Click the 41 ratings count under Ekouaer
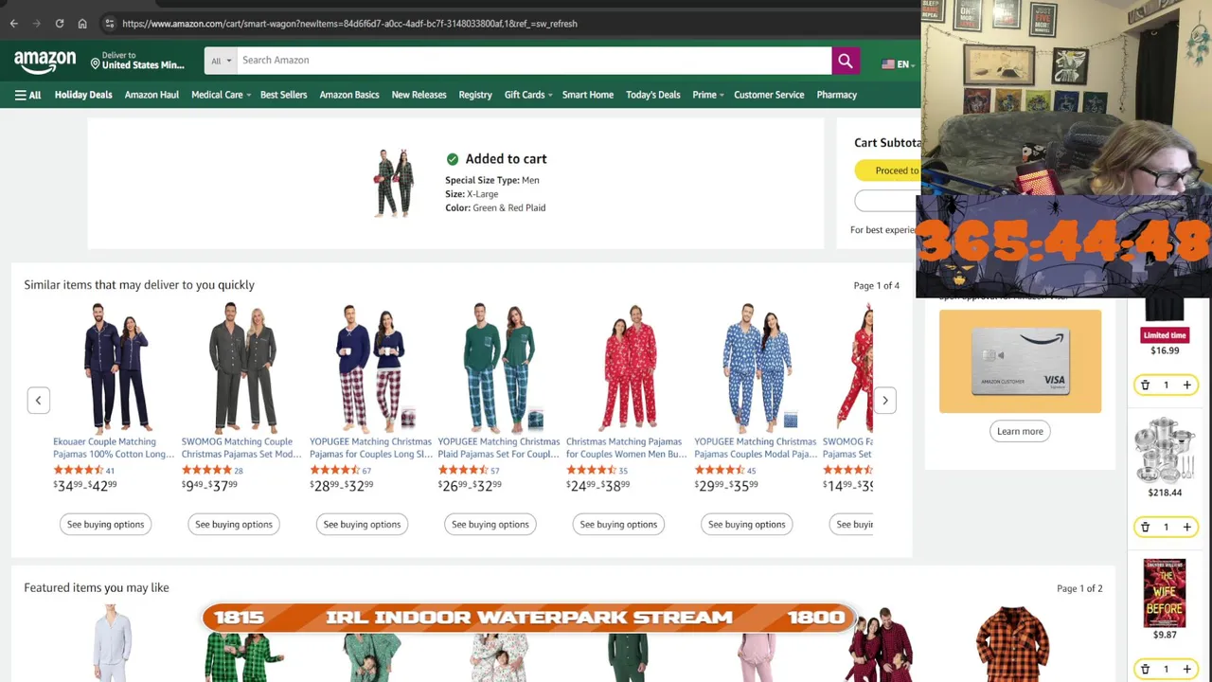Image resolution: width=1212 pixels, height=682 pixels. pyautogui.click(x=110, y=471)
